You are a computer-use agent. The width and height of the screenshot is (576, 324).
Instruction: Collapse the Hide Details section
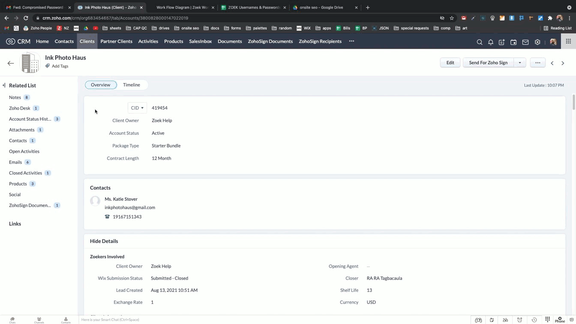[x=104, y=241]
